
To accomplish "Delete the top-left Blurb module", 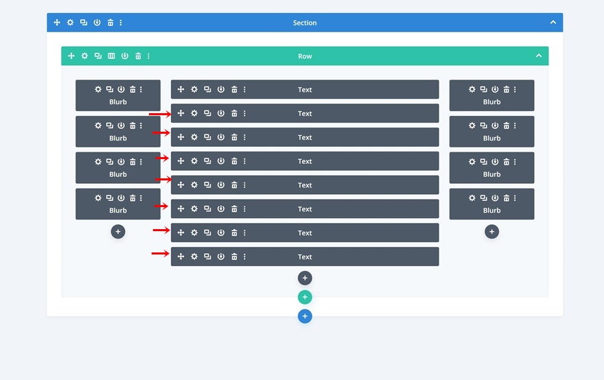I will click(132, 89).
